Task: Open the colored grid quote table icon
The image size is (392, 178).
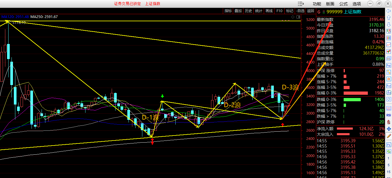Action: click(x=389, y=38)
